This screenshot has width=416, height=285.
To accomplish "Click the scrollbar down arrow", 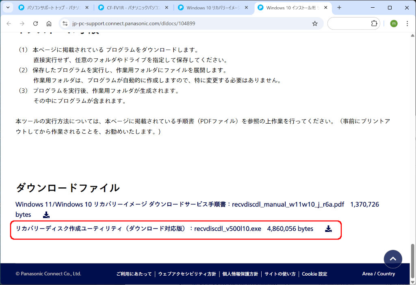I will [x=413, y=282].
